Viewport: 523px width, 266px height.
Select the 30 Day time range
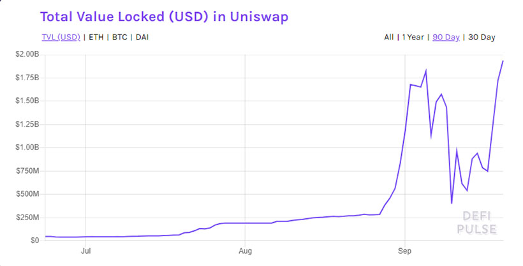482,37
